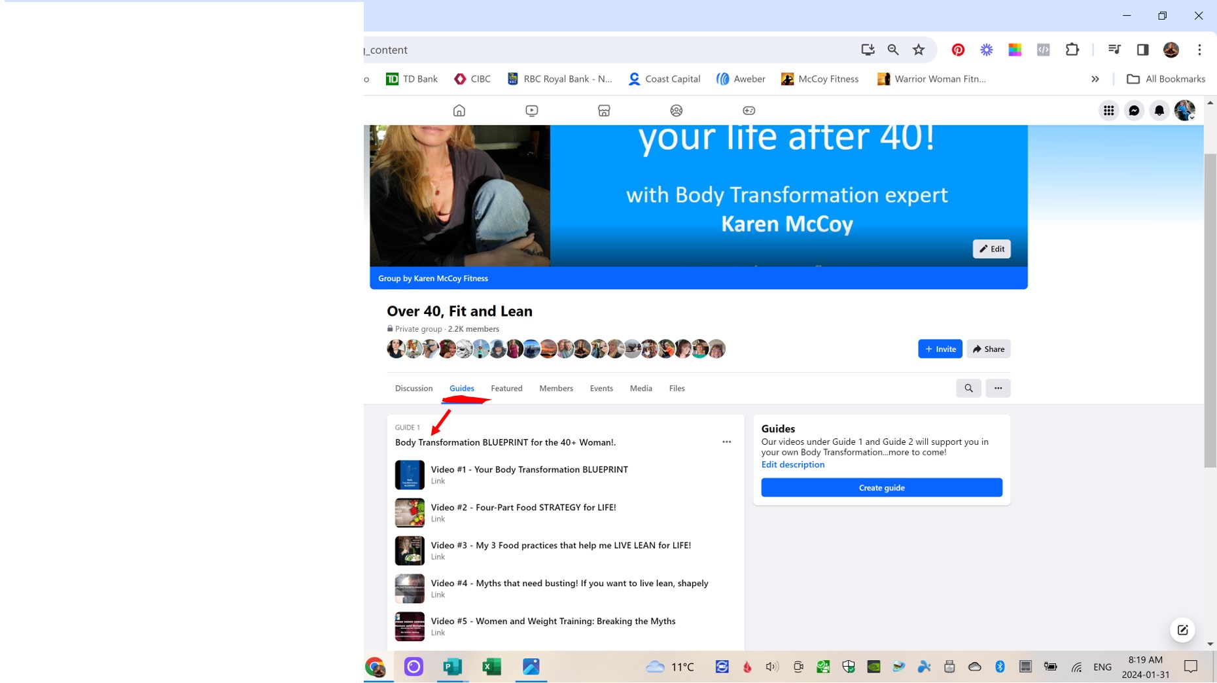1217x683 pixels.
Task: Open Facebook Watch video icon
Action: tap(531, 111)
